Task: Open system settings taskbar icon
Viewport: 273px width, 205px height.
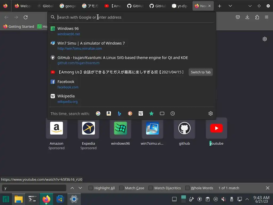Action: click(x=74, y=199)
